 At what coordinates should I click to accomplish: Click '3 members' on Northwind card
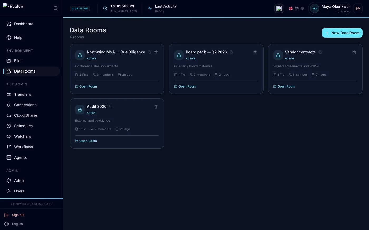(x=103, y=75)
